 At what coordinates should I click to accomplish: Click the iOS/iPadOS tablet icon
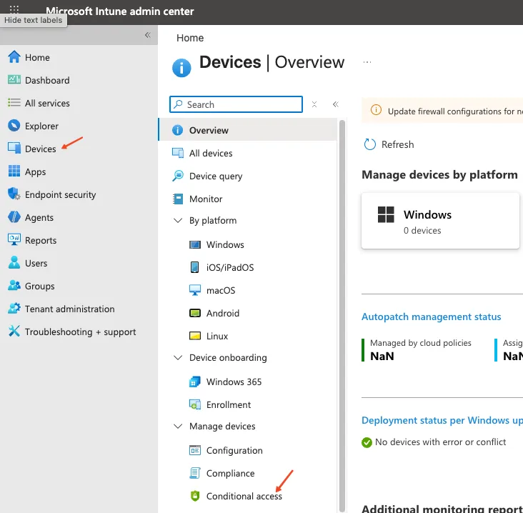tap(195, 267)
